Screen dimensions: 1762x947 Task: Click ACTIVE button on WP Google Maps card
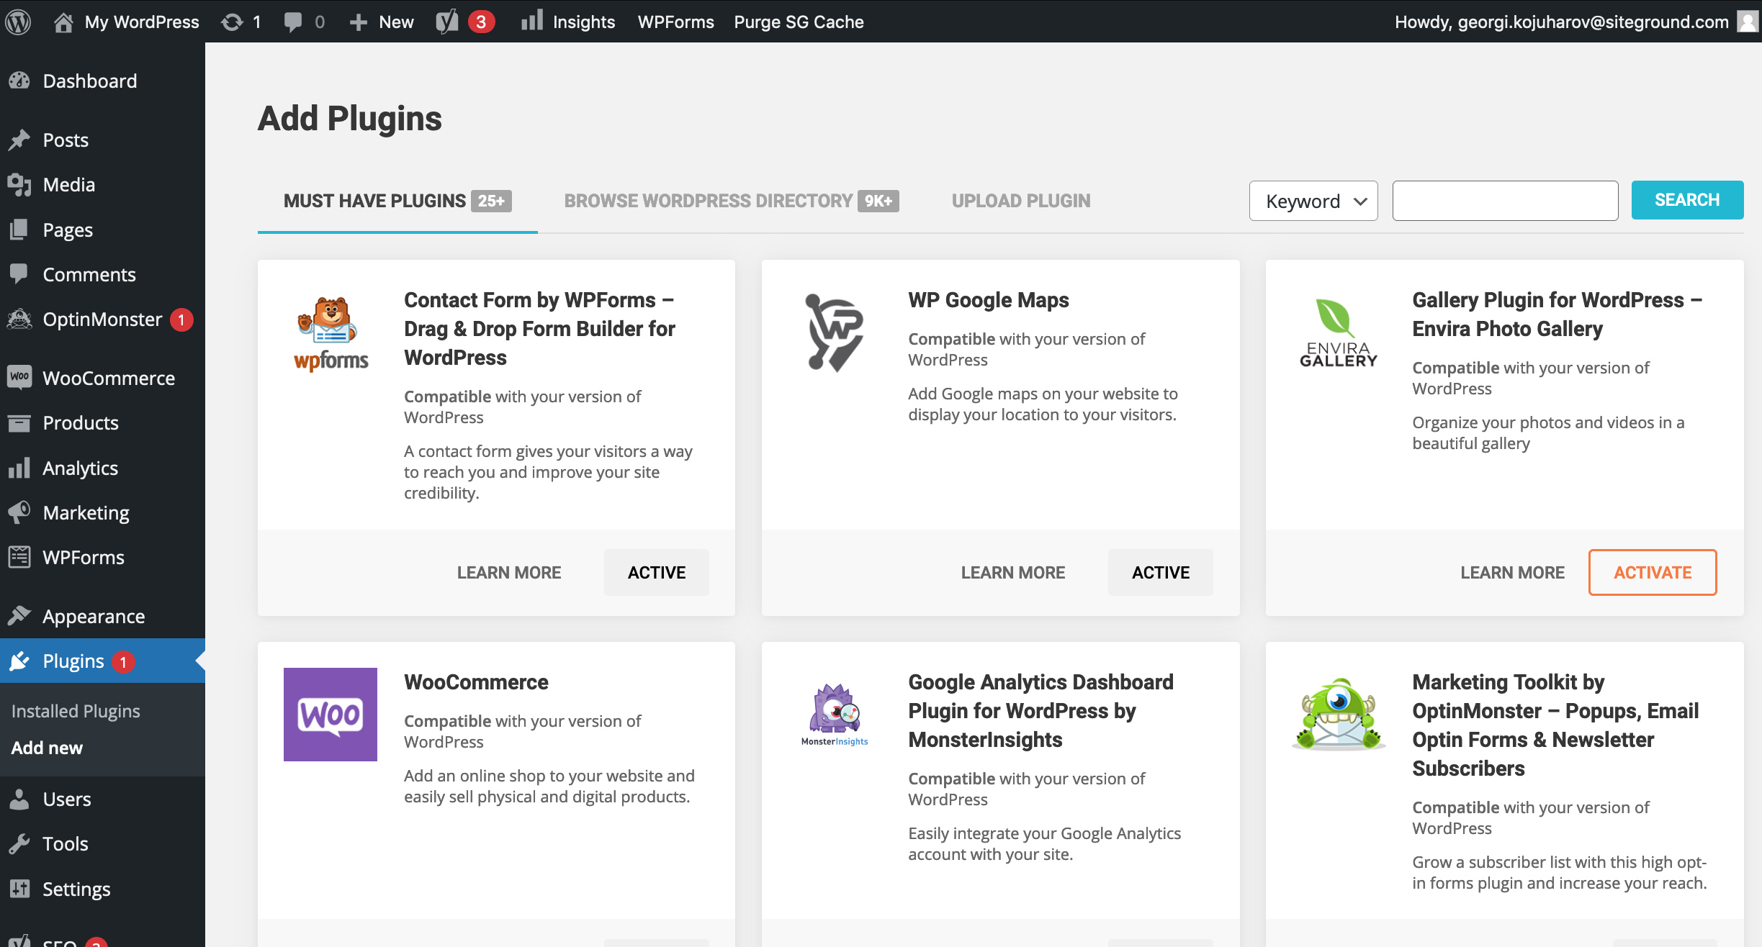pyautogui.click(x=1161, y=572)
